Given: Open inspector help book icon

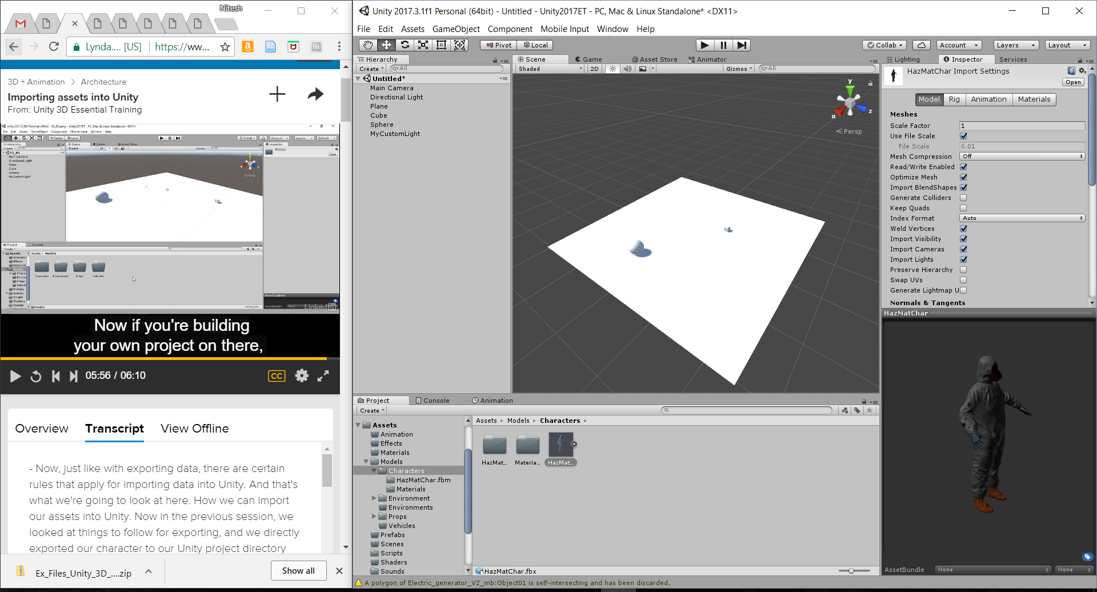Looking at the screenshot, I should click(1071, 71).
